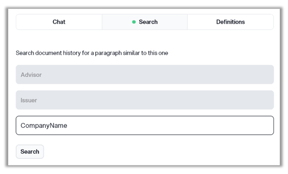Click the active tab's green status indicator
The height and width of the screenshot is (174, 288).
(x=134, y=22)
